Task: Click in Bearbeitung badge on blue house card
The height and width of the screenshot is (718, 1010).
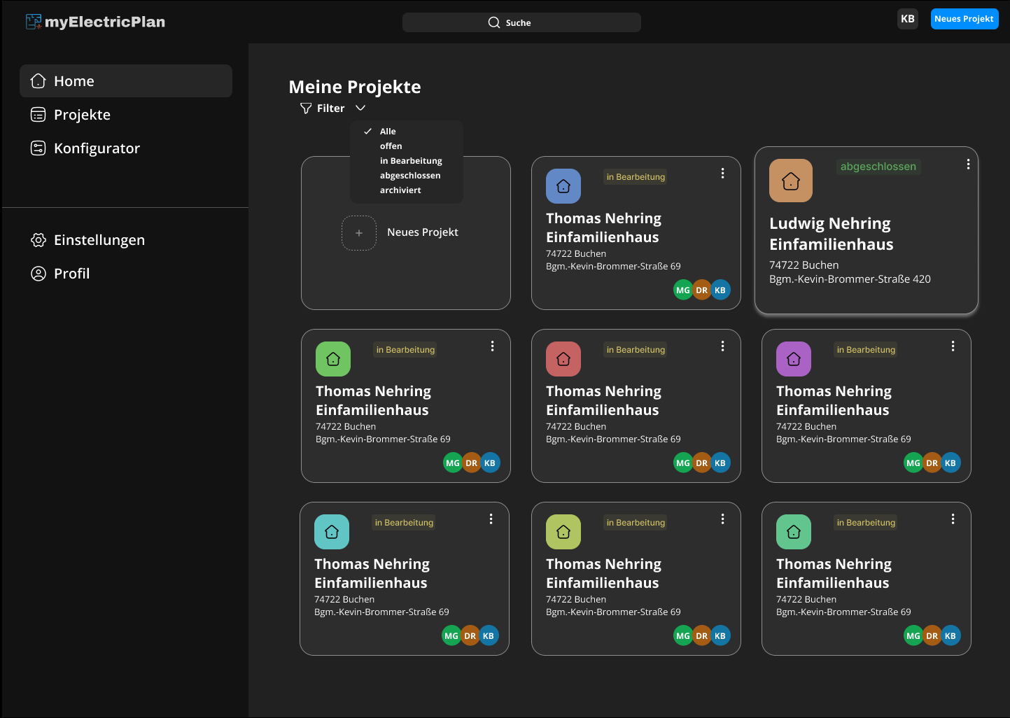Action: pyautogui.click(x=636, y=177)
